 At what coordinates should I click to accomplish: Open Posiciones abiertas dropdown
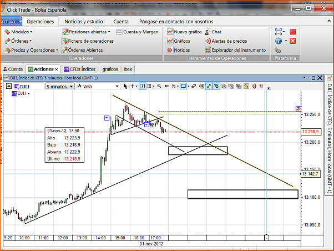[x=86, y=32]
